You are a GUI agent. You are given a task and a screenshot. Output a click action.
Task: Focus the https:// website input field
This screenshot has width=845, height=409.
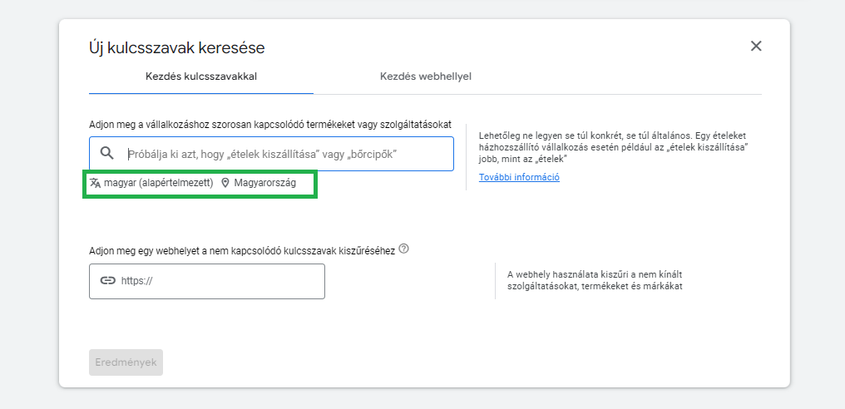point(216,281)
